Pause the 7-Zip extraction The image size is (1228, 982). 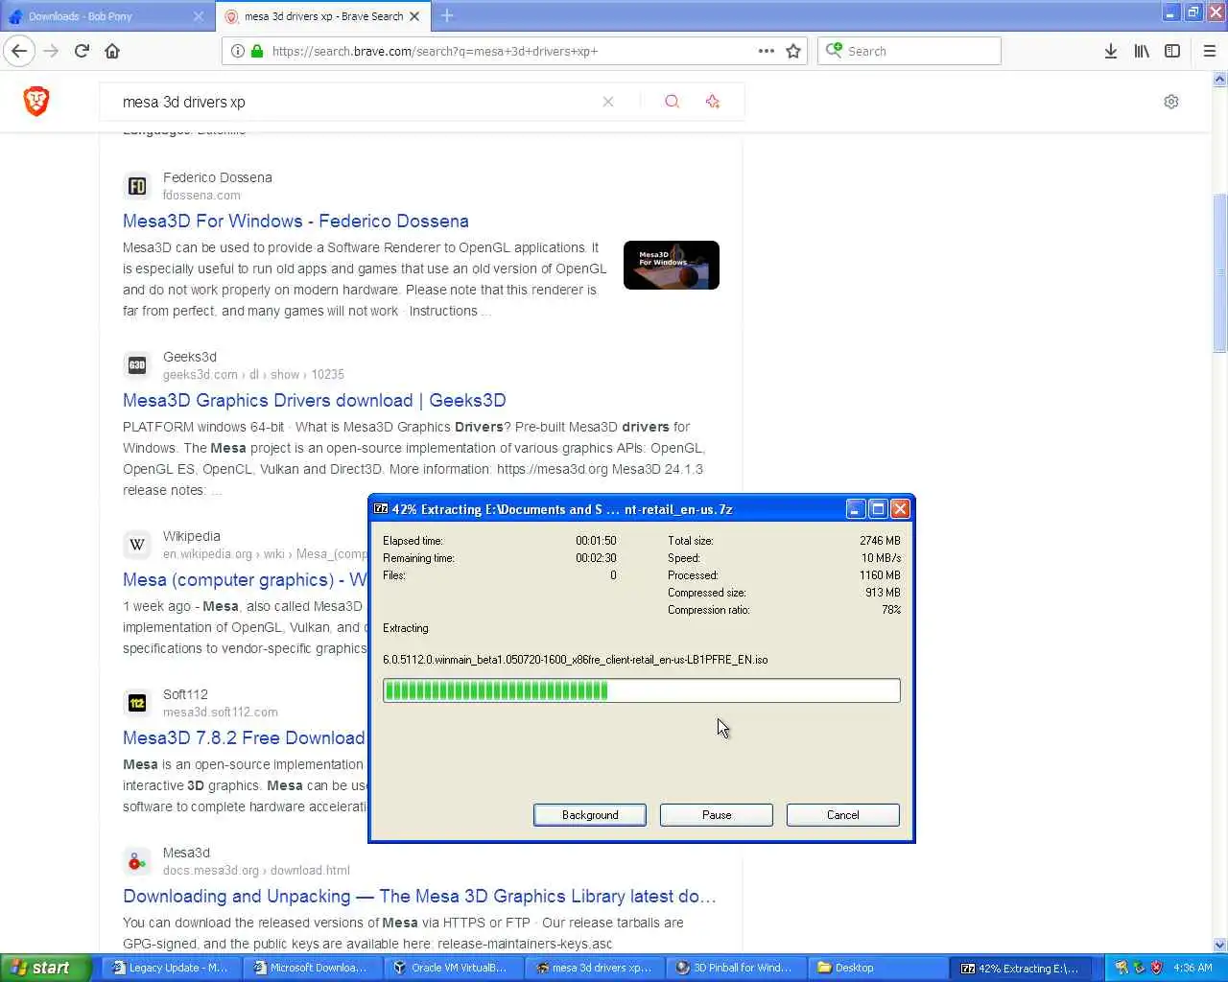click(x=717, y=814)
